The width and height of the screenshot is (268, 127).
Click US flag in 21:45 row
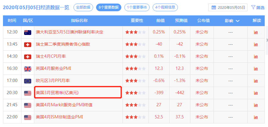(x=28, y=105)
